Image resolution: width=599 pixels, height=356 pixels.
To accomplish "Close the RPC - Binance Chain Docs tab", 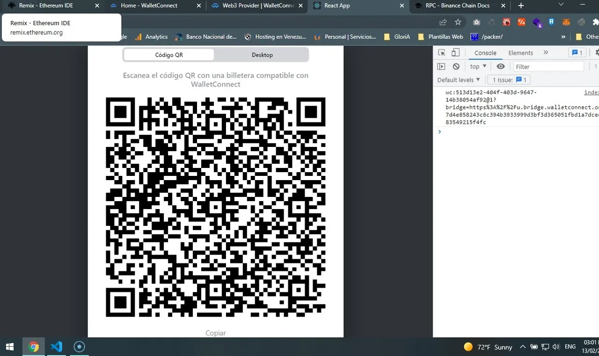I will (x=504, y=6).
